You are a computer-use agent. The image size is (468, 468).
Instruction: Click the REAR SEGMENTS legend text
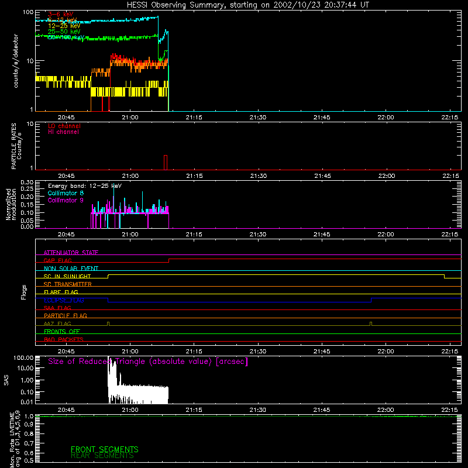102,456
